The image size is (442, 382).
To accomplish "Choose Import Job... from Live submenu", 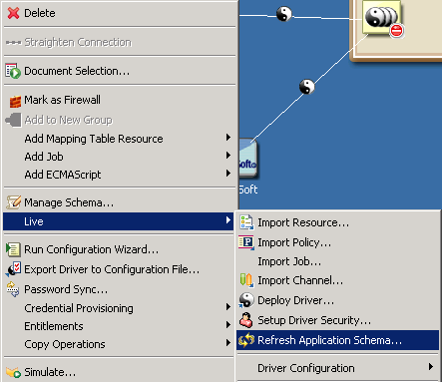I will [338, 261].
